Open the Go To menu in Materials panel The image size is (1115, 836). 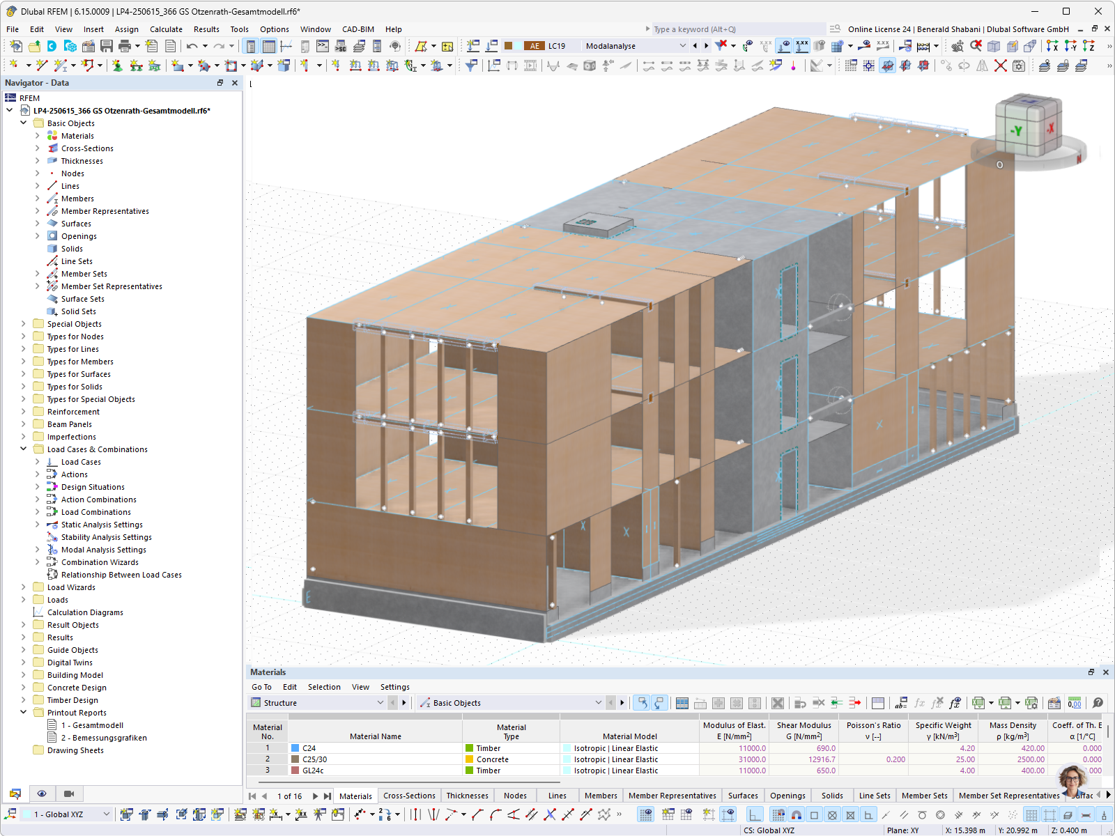point(261,687)
